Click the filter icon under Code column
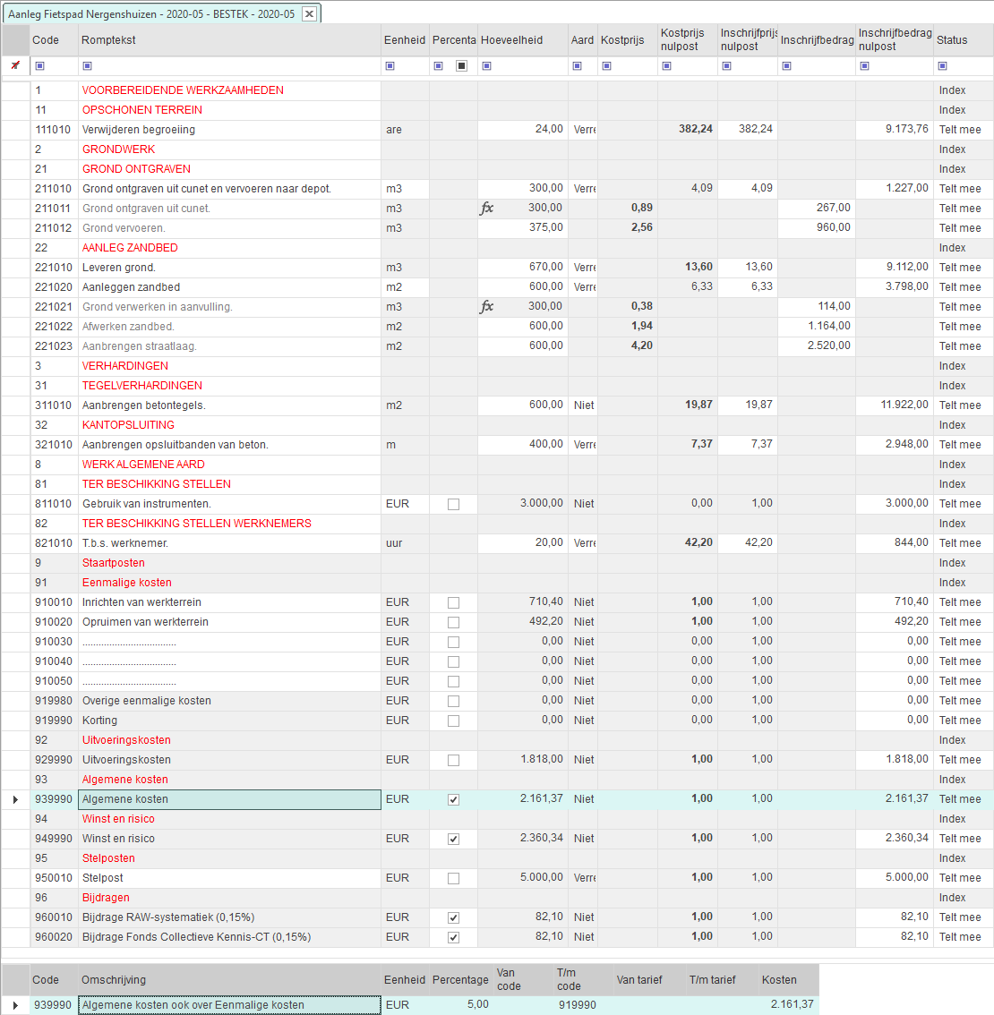The image size is (994, 1015). click(x=39, y=66)
